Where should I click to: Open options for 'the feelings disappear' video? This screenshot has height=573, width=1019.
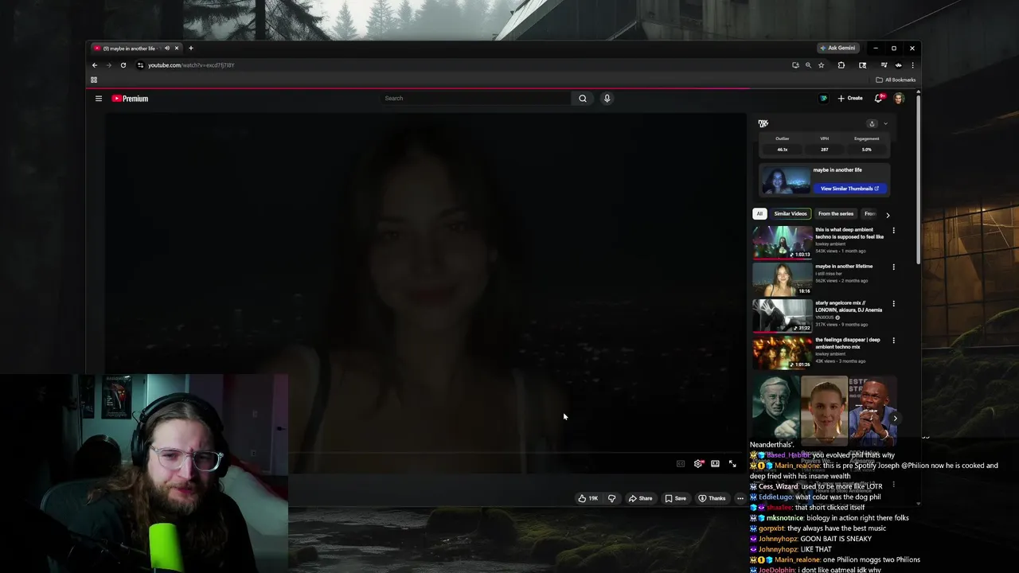point(893,341)
